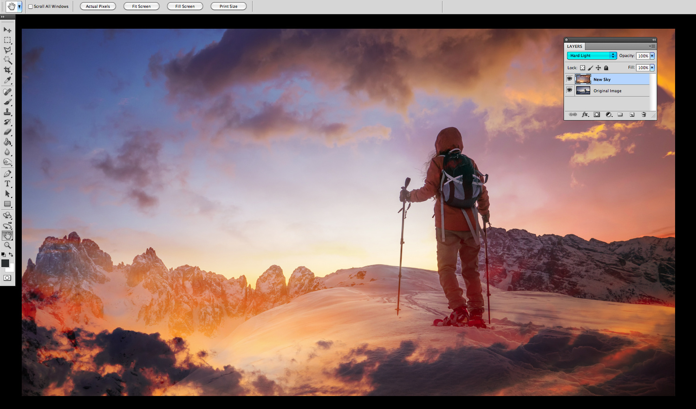Activate the Clone Stamp tool

7,112
